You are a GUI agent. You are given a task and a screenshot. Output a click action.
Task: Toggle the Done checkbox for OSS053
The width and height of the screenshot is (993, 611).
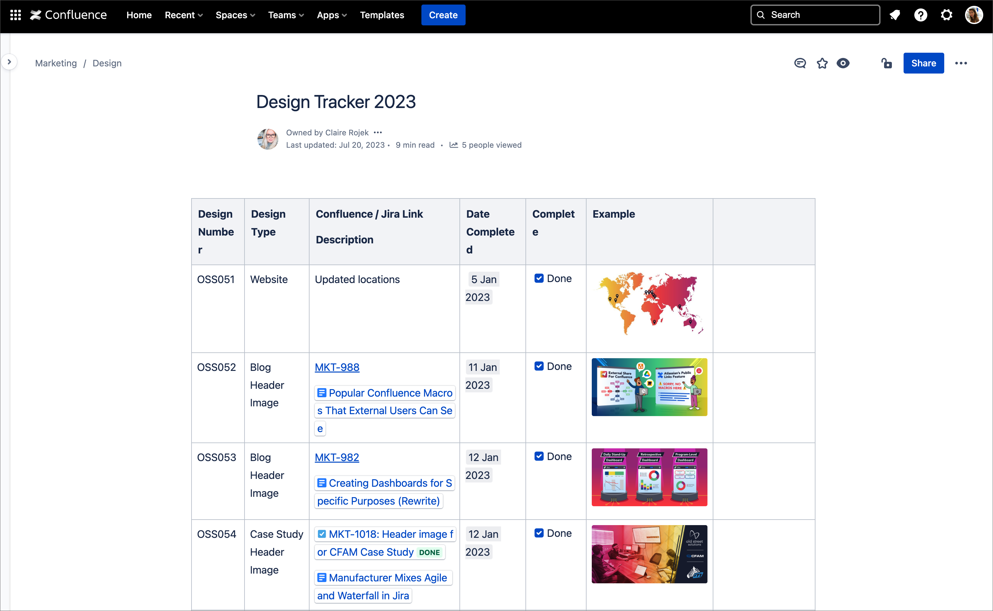[x=539, y=456]
